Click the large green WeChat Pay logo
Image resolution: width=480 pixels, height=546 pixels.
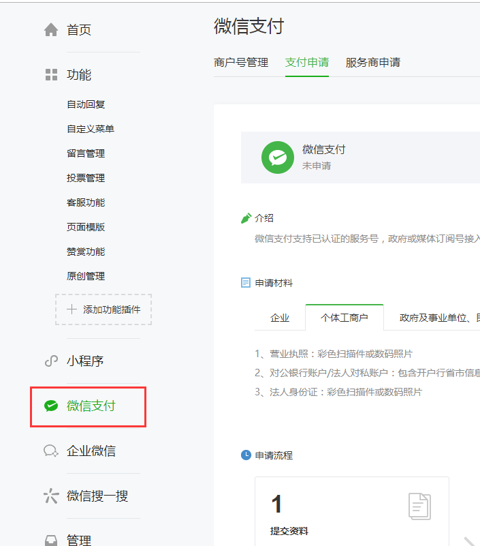point(278,157)
